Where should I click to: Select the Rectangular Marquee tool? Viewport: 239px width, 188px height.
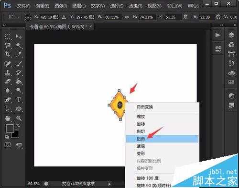pyautogui.click(x=8, y=36)
